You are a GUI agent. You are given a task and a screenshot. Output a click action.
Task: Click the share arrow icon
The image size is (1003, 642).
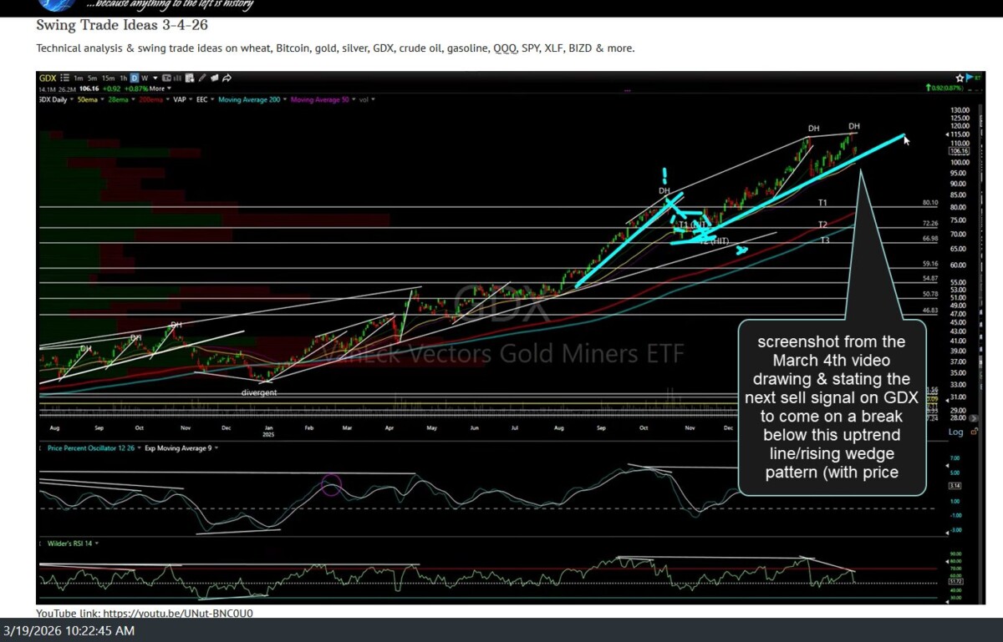pyautogui.click(x=227, y=78)
